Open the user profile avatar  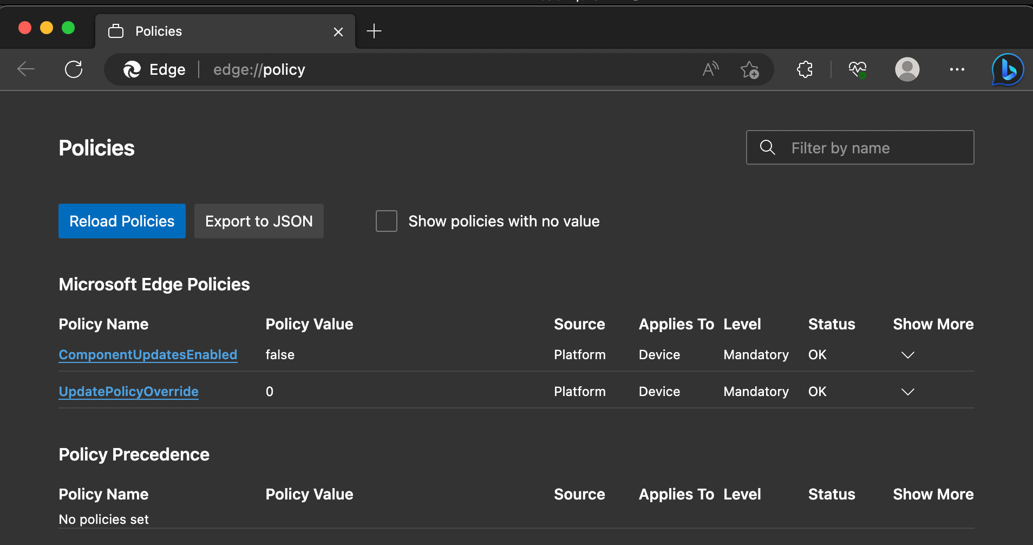[907, 69]
